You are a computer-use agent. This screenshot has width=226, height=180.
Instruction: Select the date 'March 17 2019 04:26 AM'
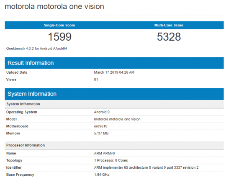click(114, 72)
